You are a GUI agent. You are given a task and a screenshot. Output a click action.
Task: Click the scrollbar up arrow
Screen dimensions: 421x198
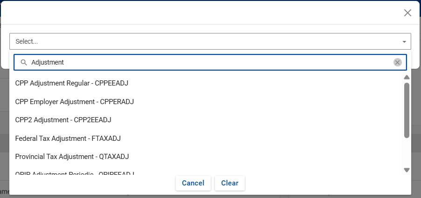pos(407,77)
